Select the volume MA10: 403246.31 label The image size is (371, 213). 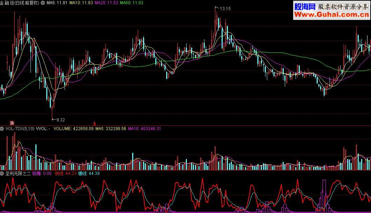click(144, 129)
